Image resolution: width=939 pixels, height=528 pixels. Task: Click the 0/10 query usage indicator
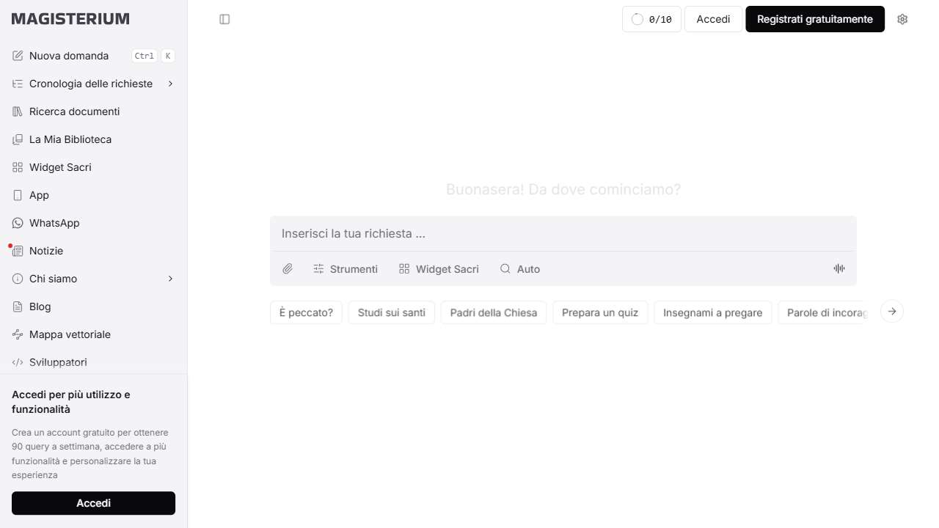651,19
